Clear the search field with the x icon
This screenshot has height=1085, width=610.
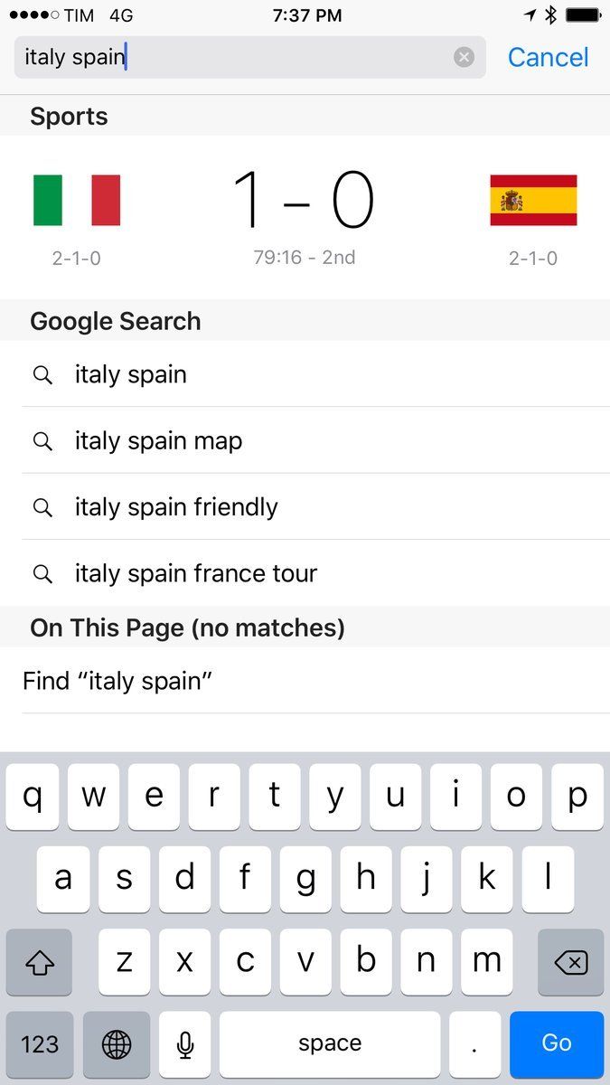[464, 57]
